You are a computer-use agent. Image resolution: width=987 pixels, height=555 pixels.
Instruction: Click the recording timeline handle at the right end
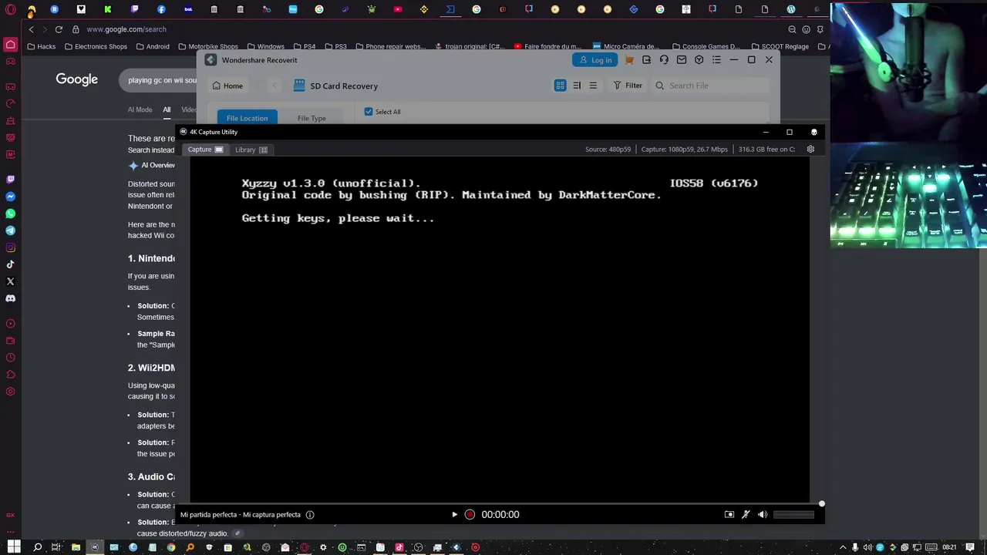pyautogui.click(x=822, y=504)
